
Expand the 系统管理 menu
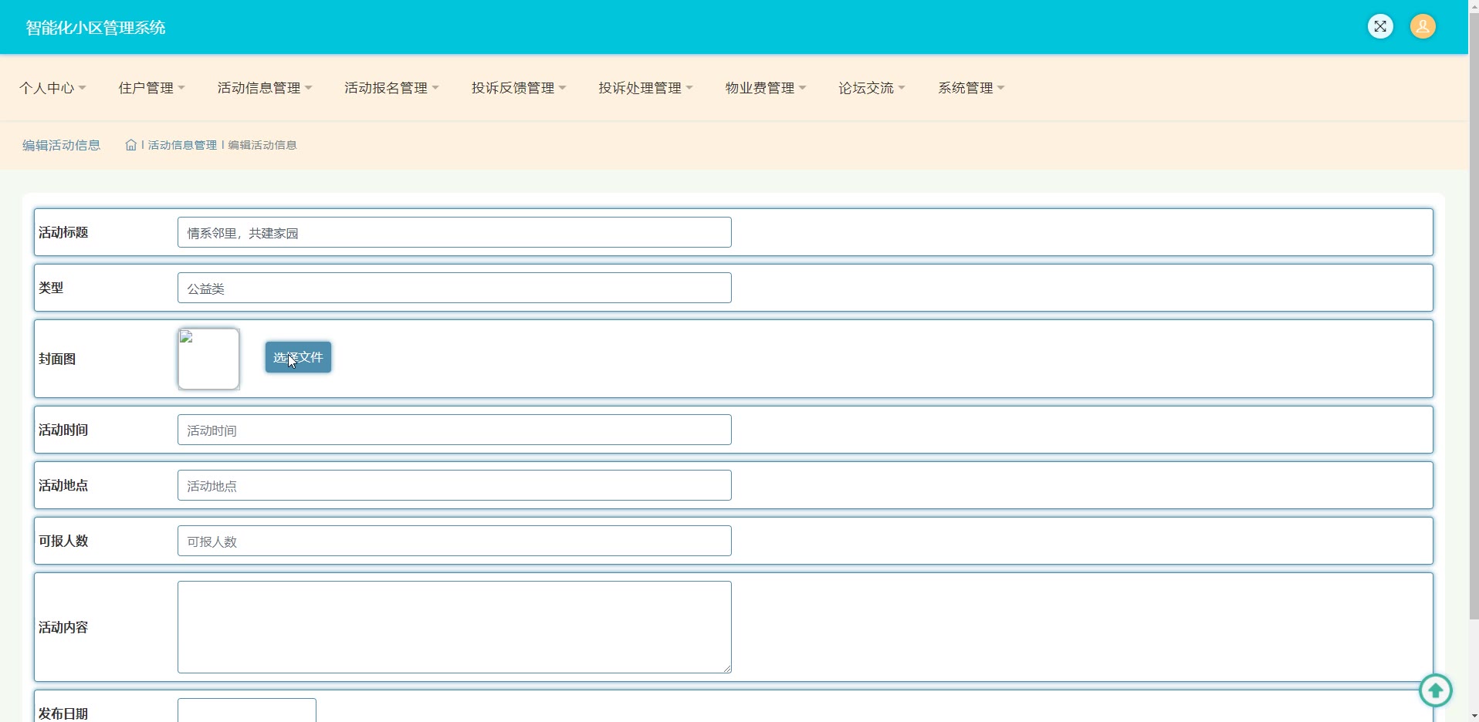click(971, 88)
